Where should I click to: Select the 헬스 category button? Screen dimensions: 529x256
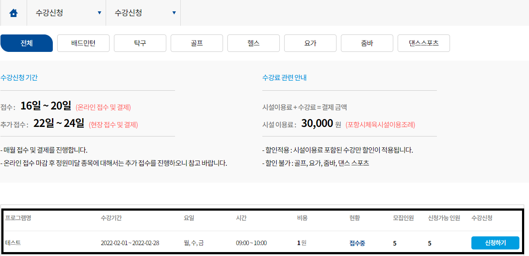click(254, 43)
